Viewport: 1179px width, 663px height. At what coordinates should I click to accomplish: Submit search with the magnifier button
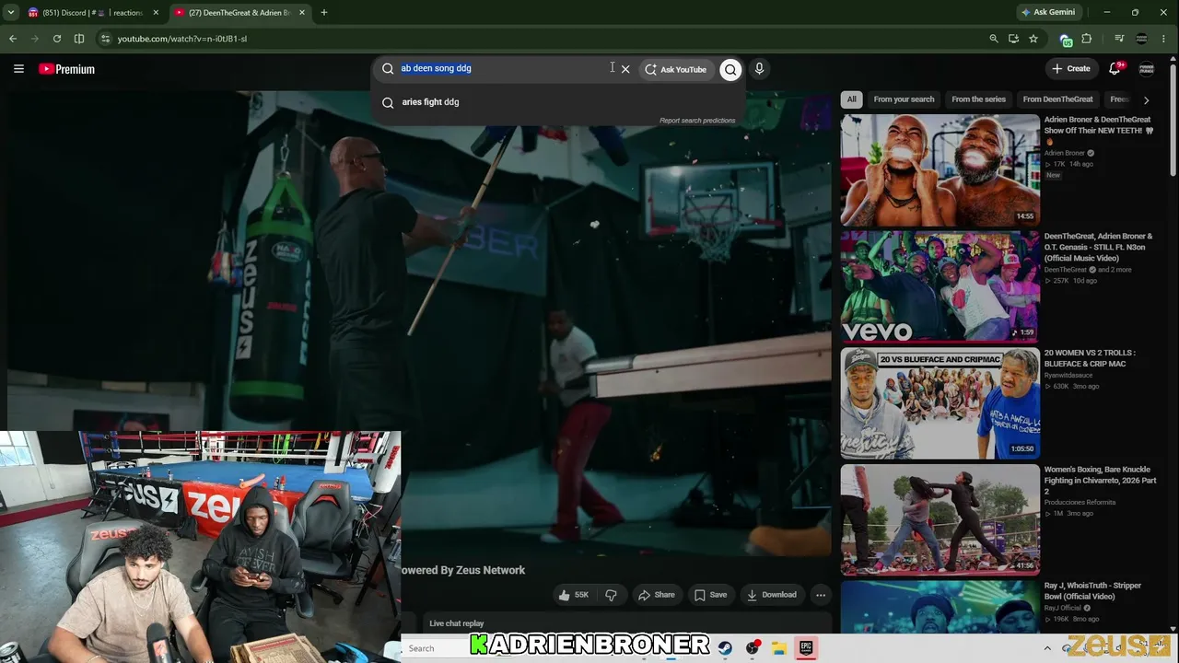730,69
